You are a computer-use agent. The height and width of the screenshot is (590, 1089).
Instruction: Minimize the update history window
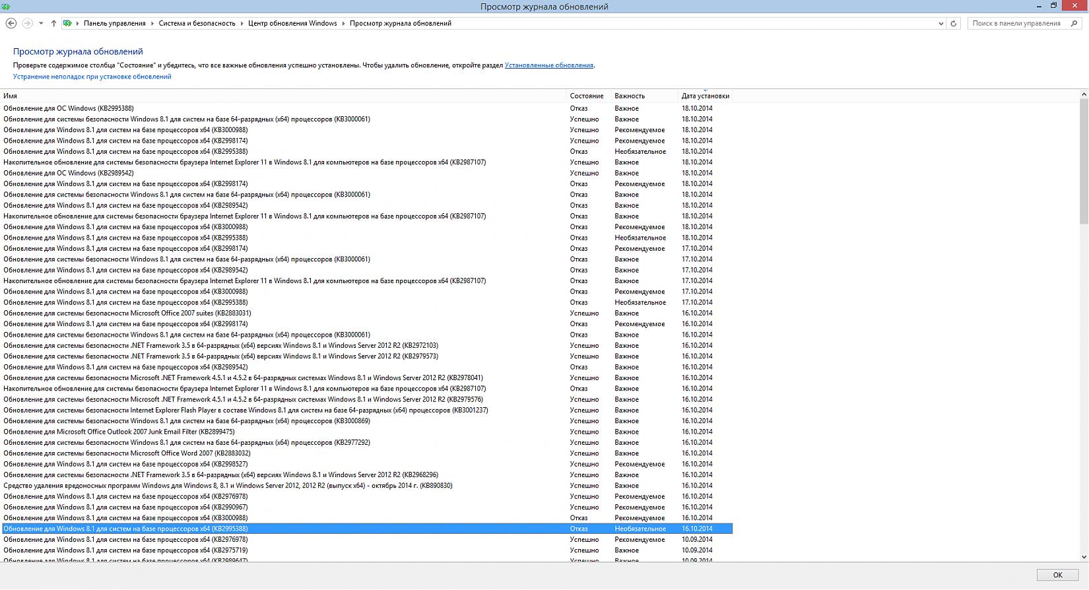tap(1038, 5)
